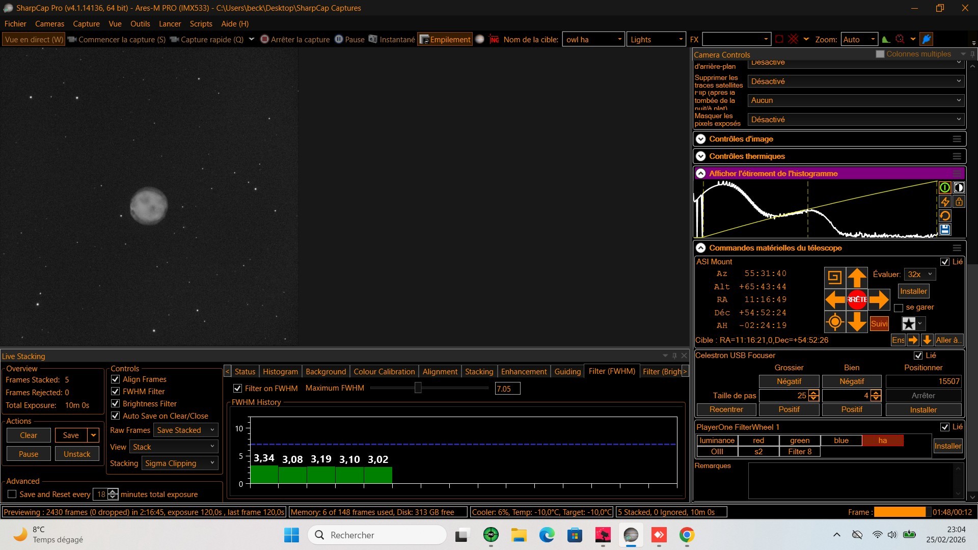Toggle the Colonnes multiples checkbox

pos(880,54)
